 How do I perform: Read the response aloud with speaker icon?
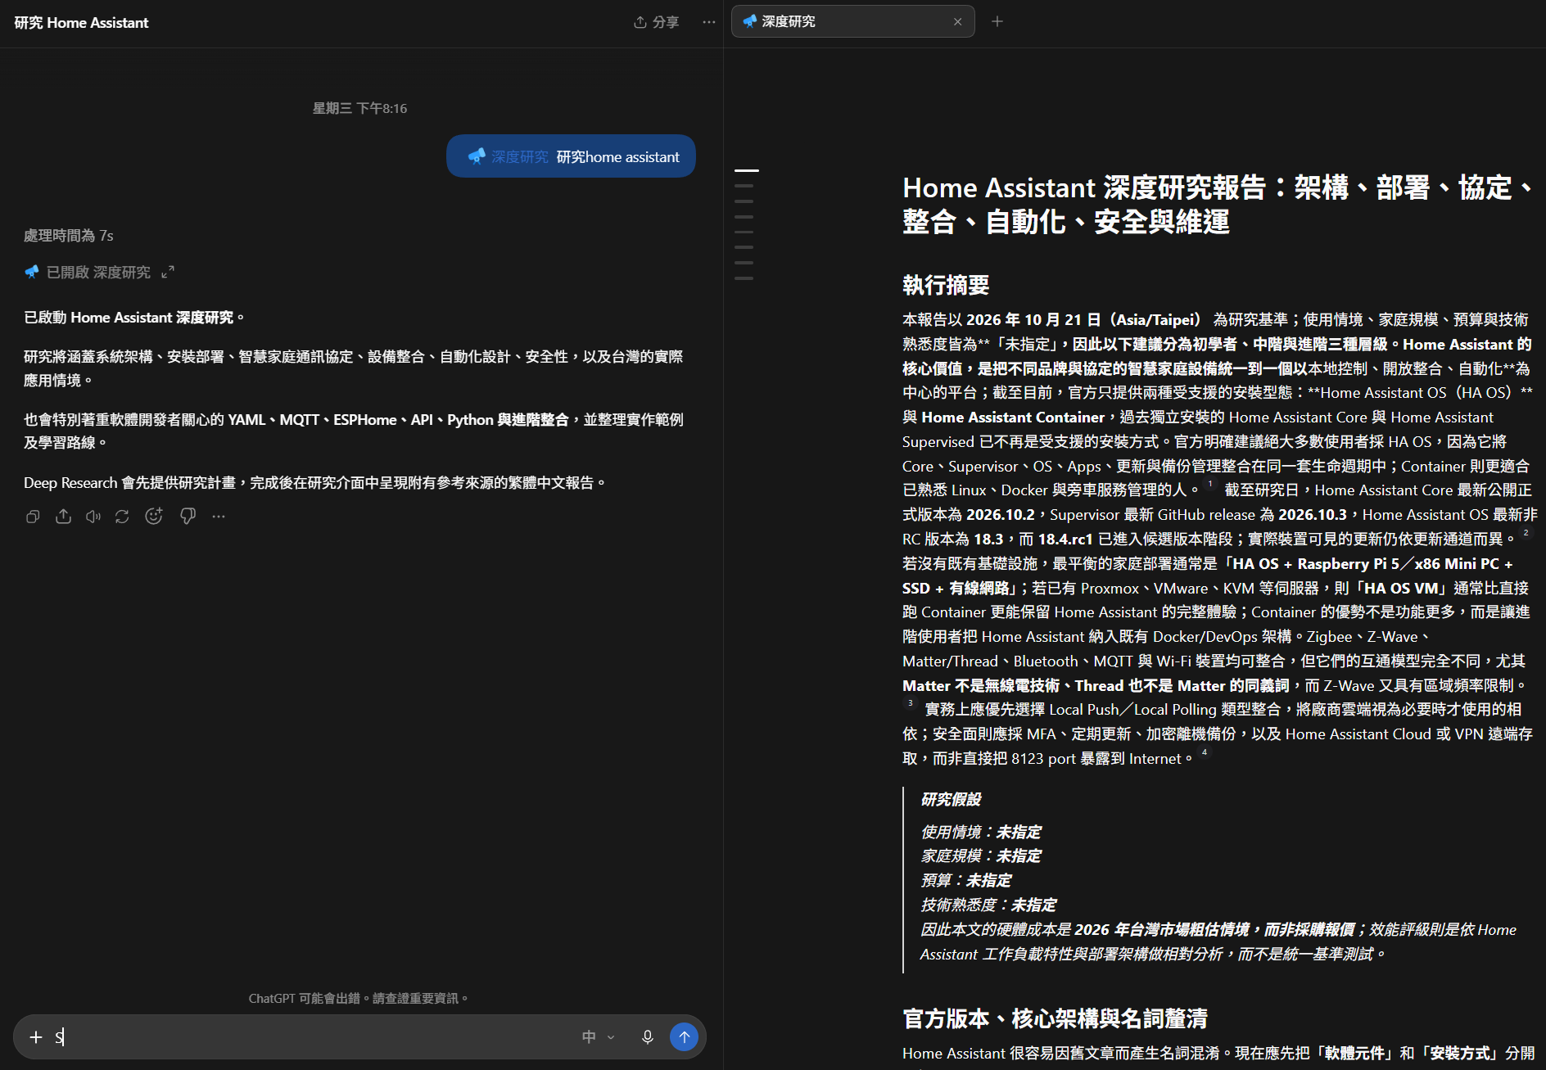pyautogui.click(x=93, y=517)
